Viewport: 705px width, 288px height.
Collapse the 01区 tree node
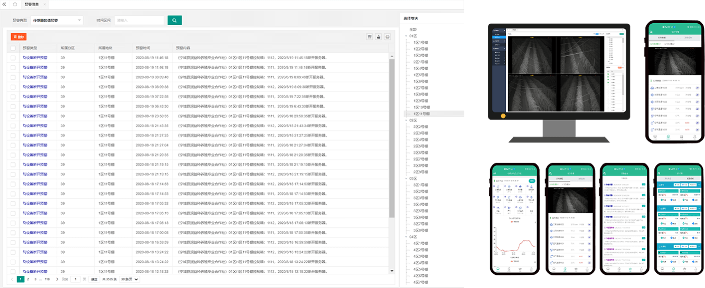[406, 36]
